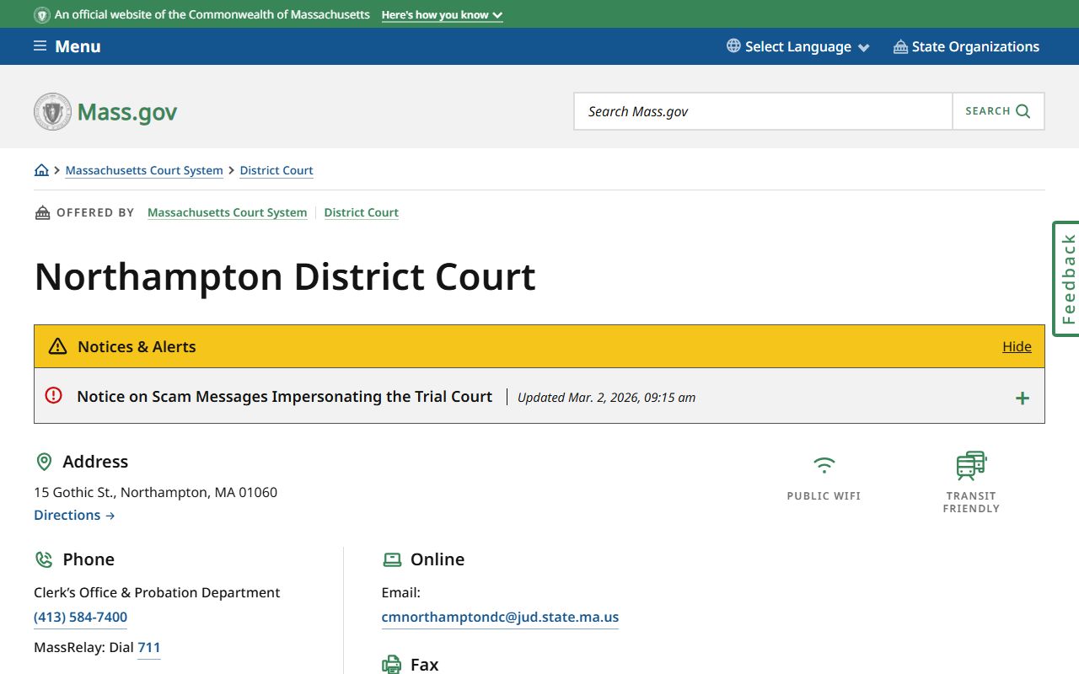Open District Court in Offered By
Screen dimensions: 1079x674
click(361, 212)
